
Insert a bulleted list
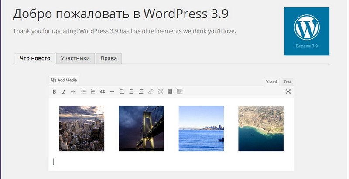pos(83,91)
